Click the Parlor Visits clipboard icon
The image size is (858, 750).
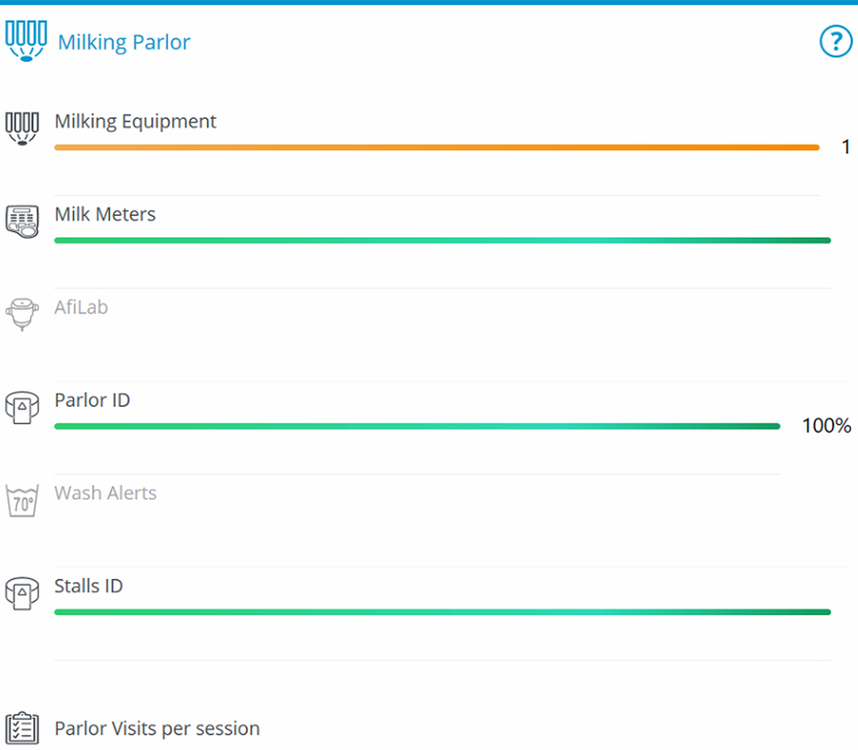tap(22, 728)
